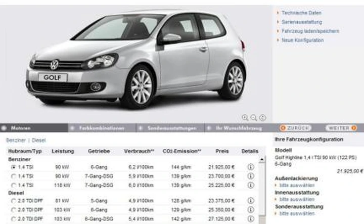Image resolution: width=364 pixels, height=224 pixels.
Task: Click the Verbrauch column header
Action: 139,151
